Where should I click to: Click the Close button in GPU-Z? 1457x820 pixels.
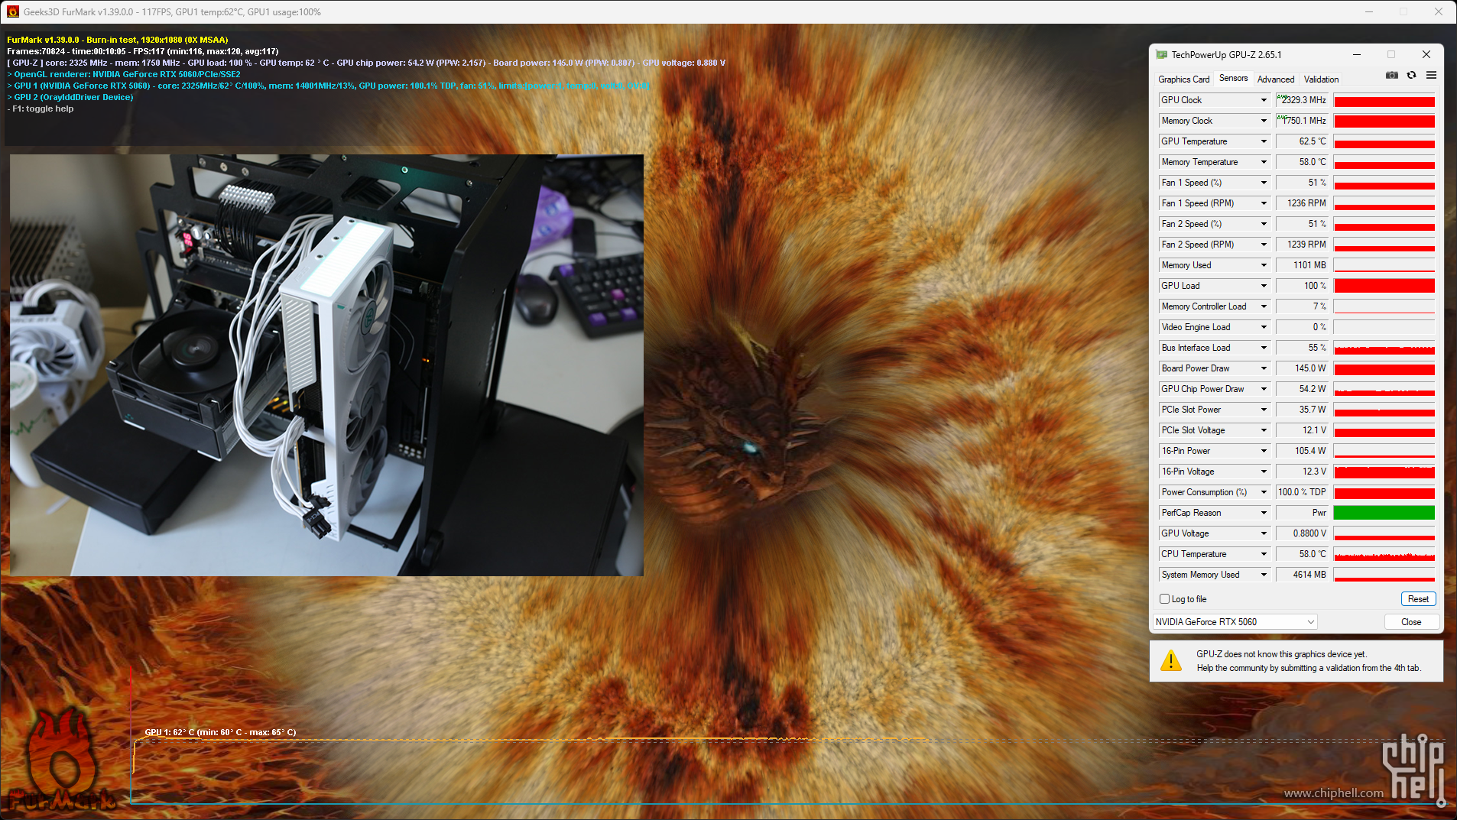point(1411,622)
